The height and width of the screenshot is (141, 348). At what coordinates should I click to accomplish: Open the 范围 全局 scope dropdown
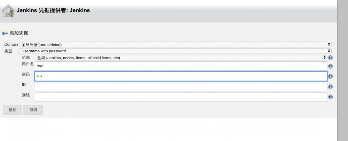click(x=181, y=58)
